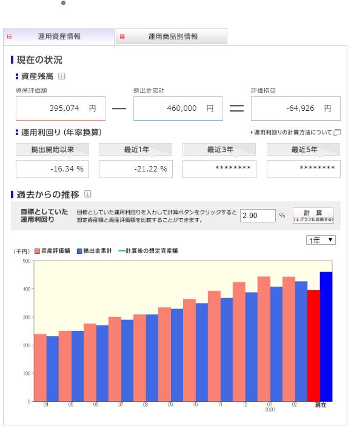Click the -21.22 % yield value
The image size is (351, 429).
click(x=136, y=169)
